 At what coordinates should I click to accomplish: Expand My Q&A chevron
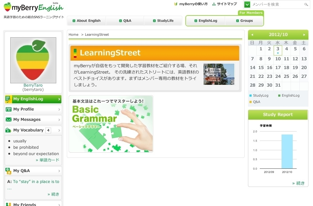(x=59, y=171)
